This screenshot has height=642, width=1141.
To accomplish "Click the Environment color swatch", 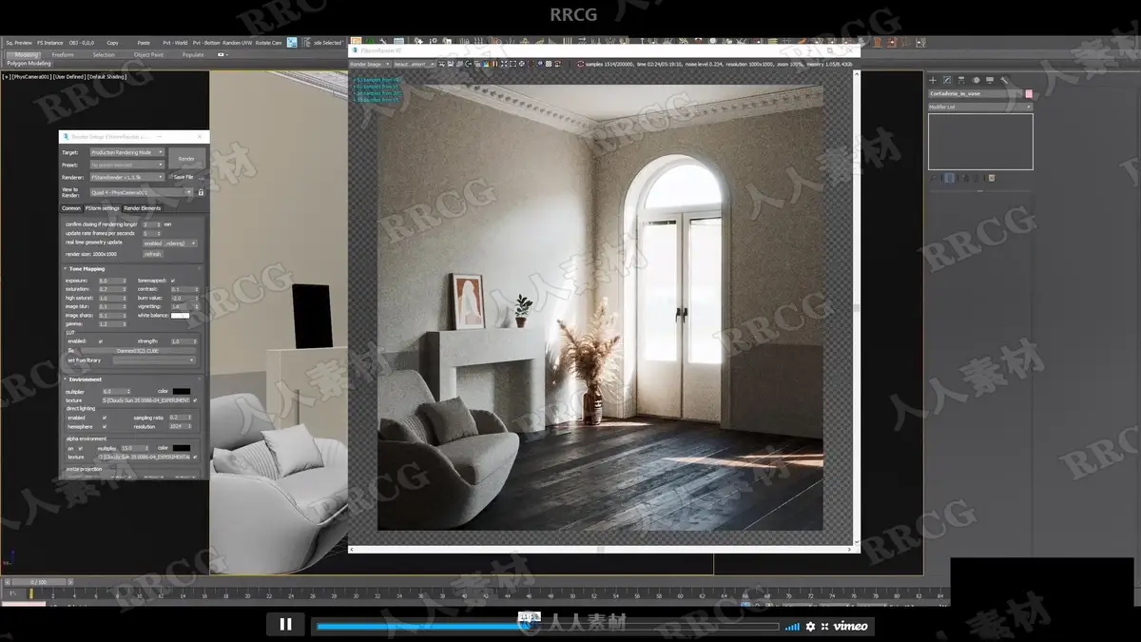I will pos(181,391).
